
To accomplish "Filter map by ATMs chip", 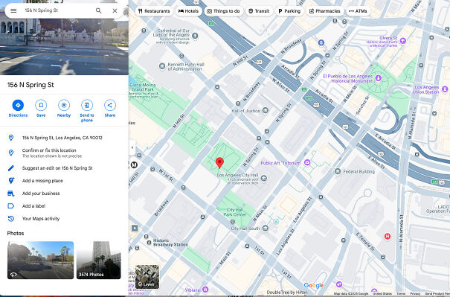I will (358, 11).
